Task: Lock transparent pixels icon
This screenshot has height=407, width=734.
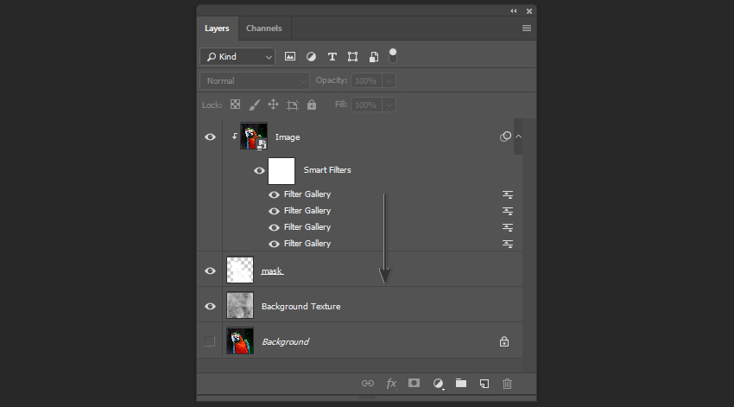Action: (x=235, y=105)
